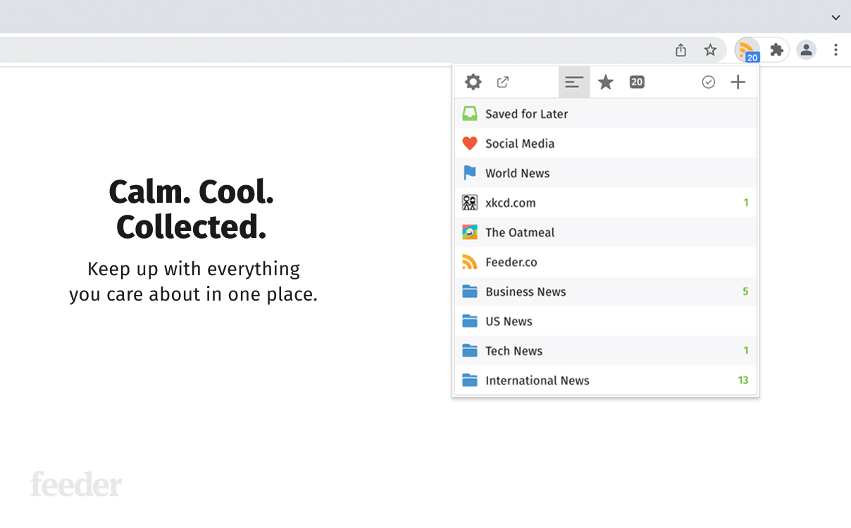Screen dimensions: 851x528
Task: Open the Chrome extensions puzzle icon
Action: coord(776,50)
